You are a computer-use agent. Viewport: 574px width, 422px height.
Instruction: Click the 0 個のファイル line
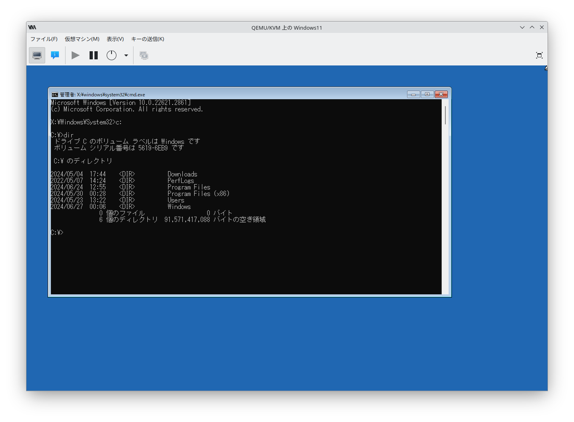166,213
